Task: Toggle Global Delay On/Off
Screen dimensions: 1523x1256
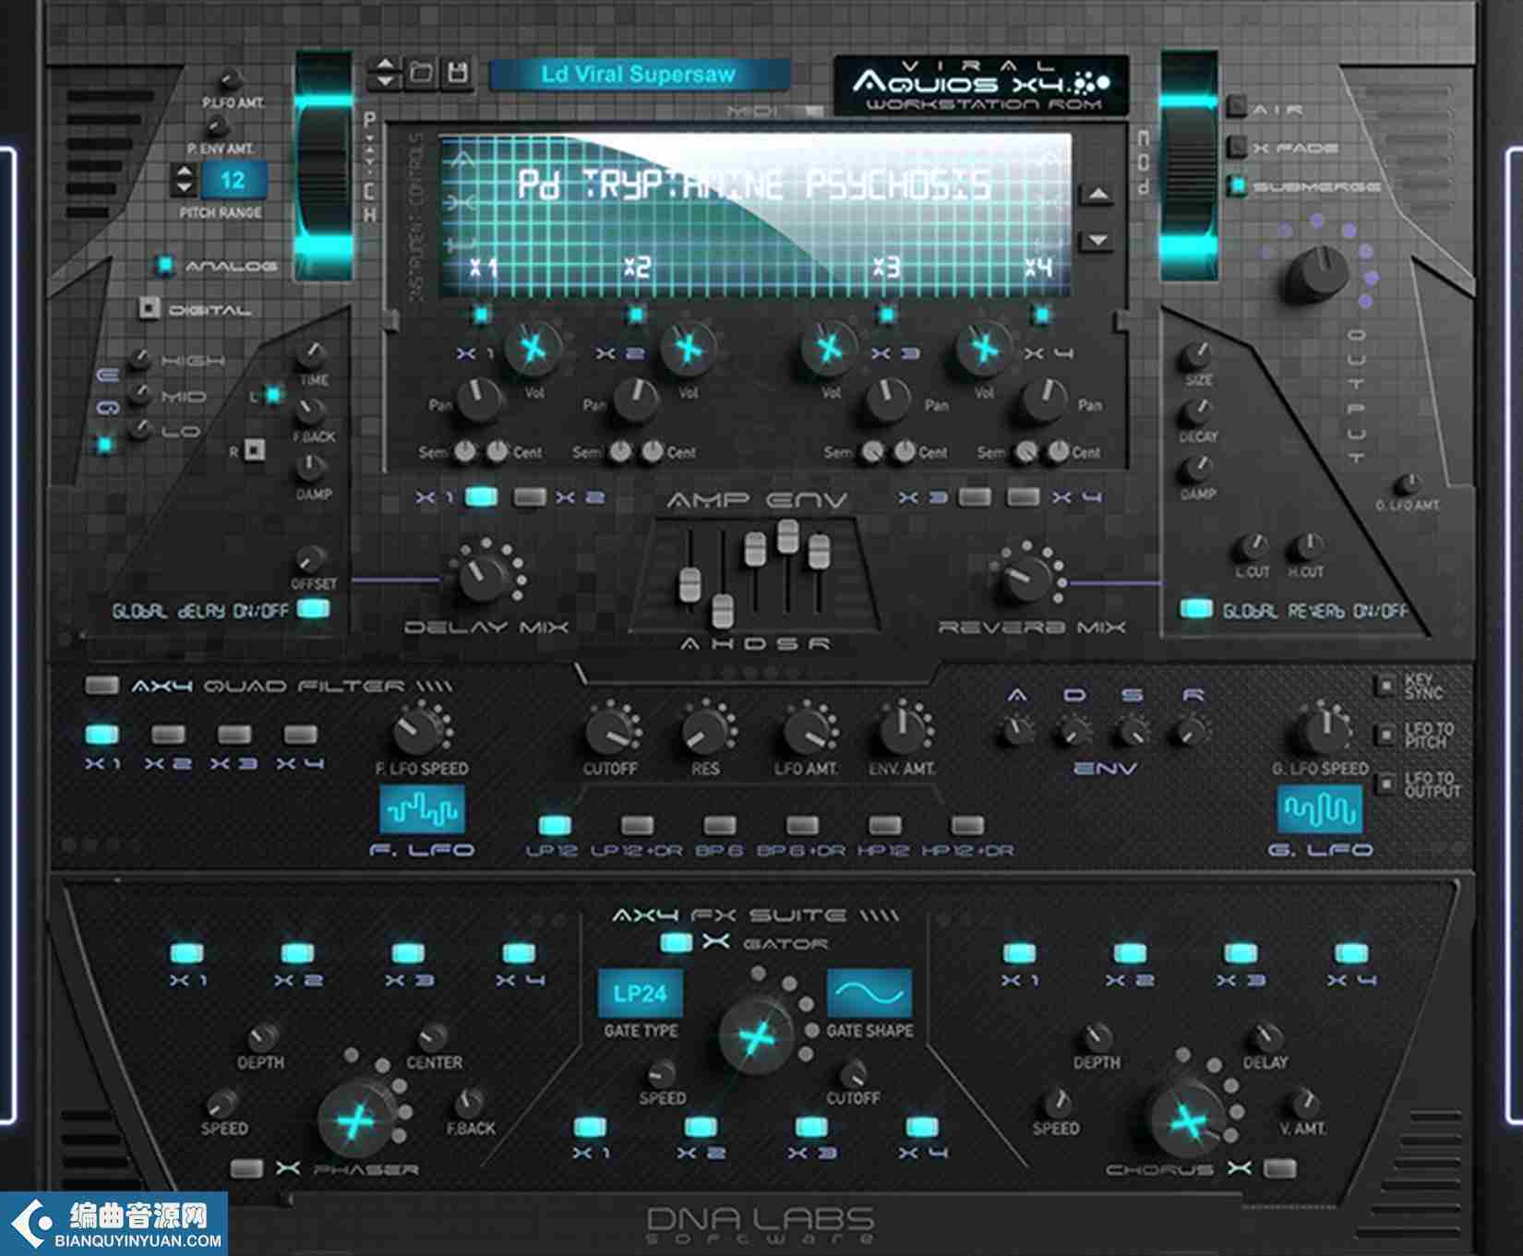Action: tap(313, 608)
